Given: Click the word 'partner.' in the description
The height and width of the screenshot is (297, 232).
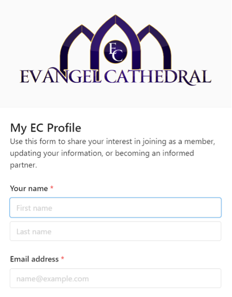Looking at the screenshot, I should click(23, 165).
